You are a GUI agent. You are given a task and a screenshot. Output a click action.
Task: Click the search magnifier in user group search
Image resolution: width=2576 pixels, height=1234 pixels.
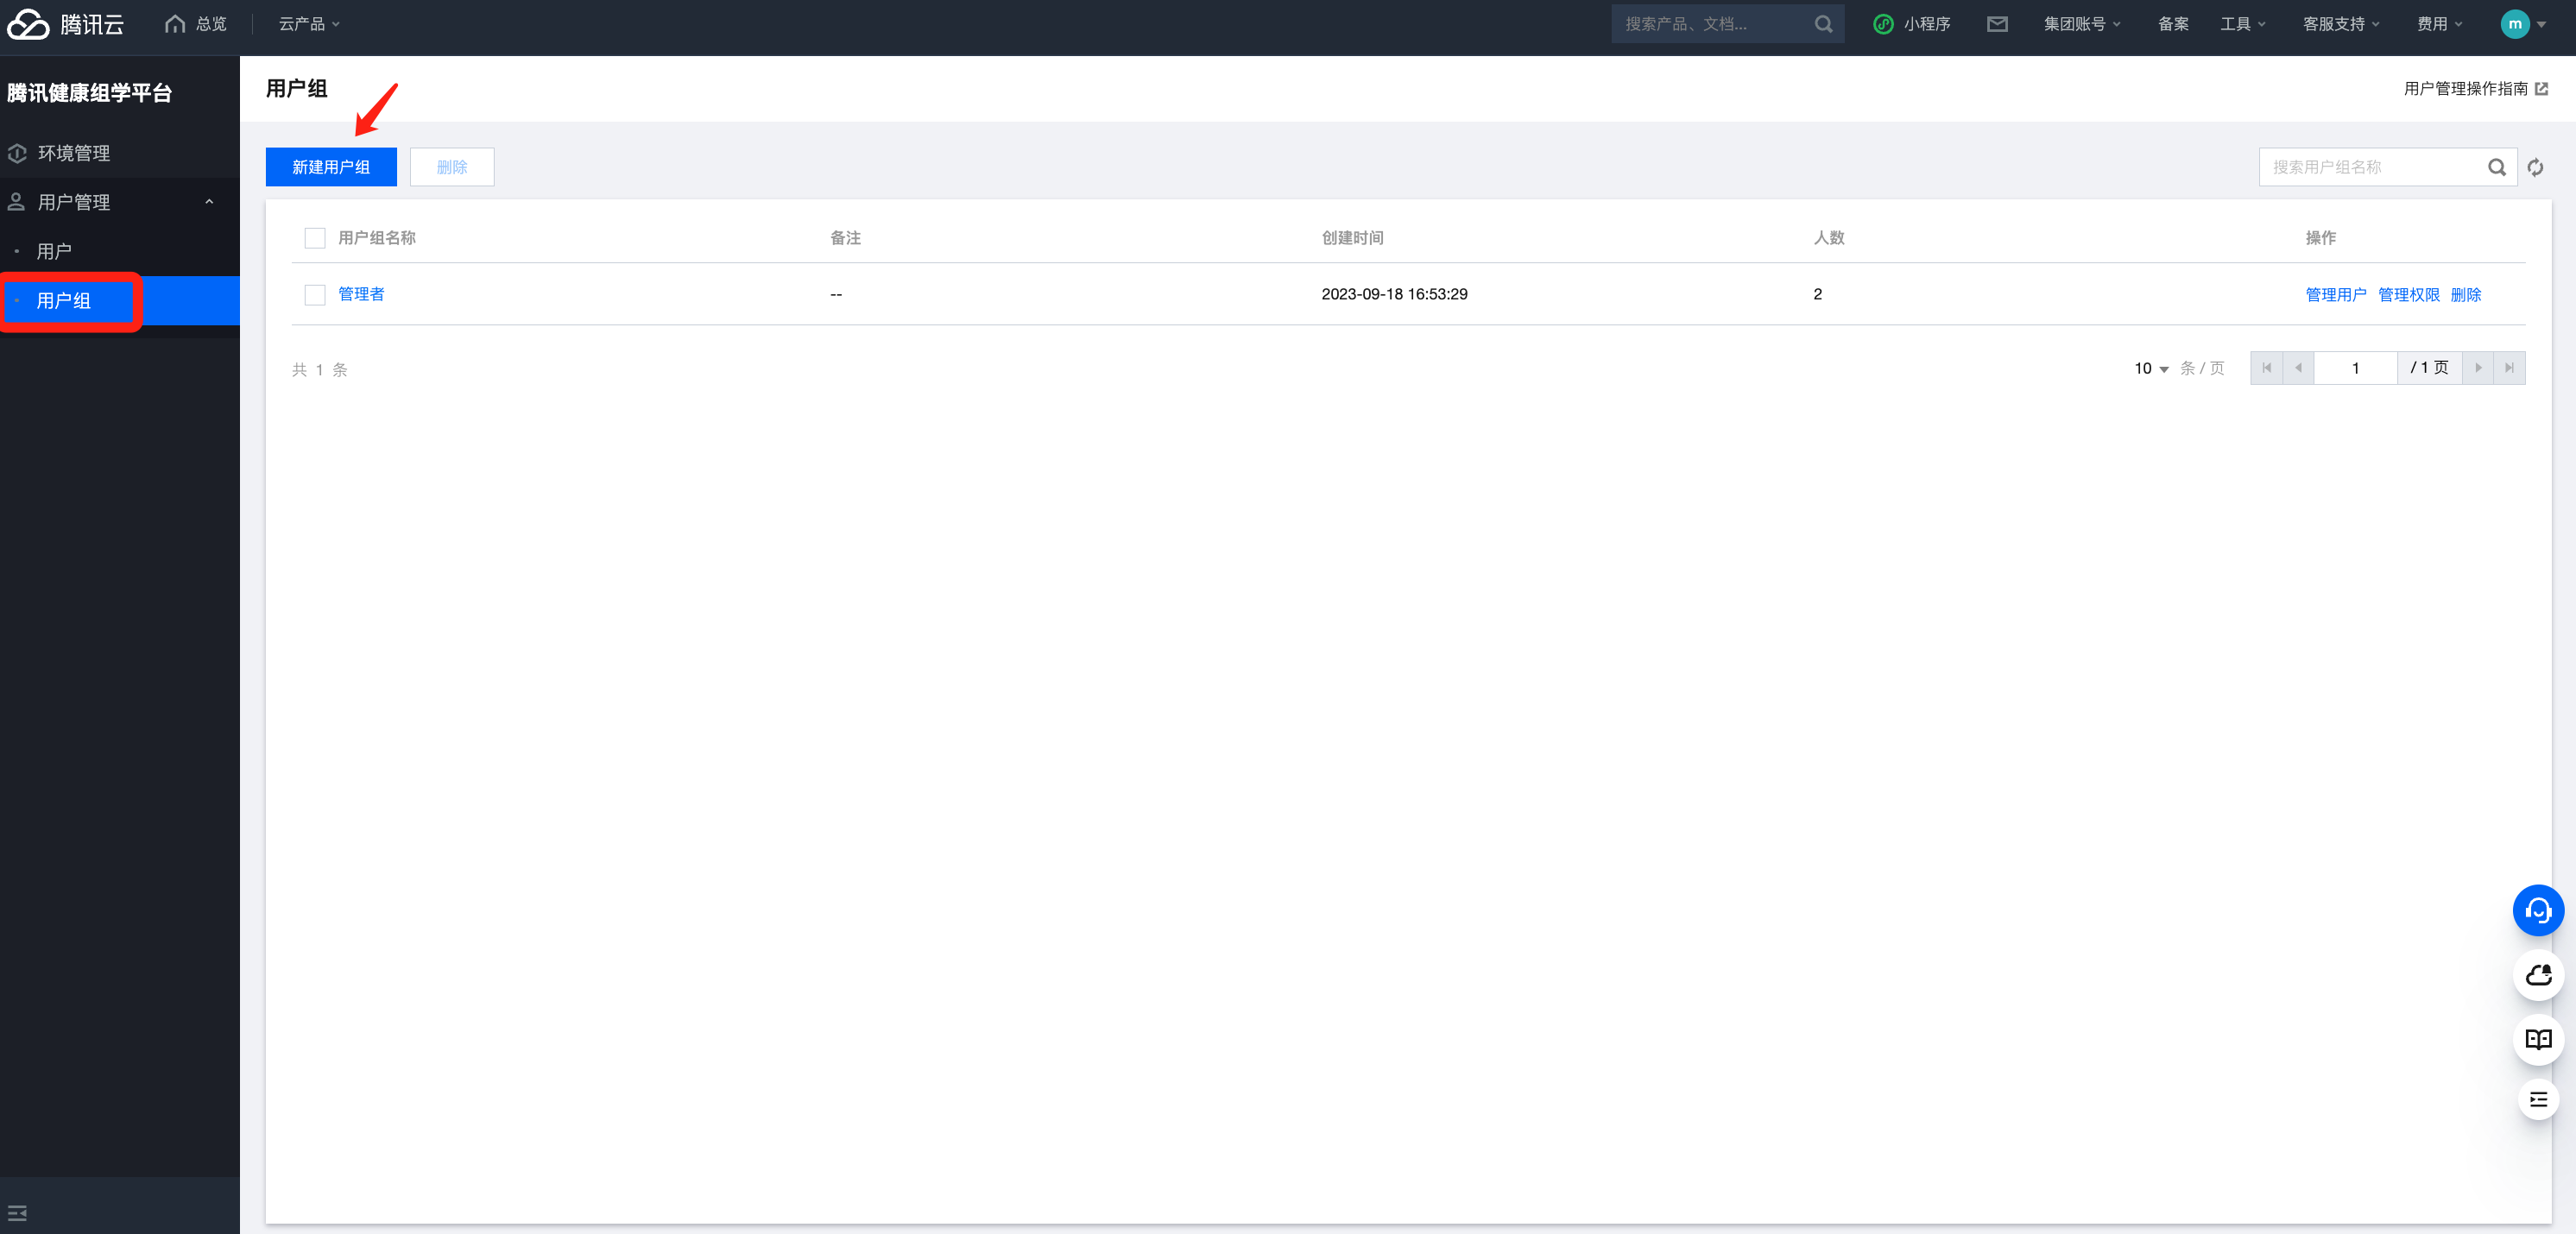point(2496,167)
